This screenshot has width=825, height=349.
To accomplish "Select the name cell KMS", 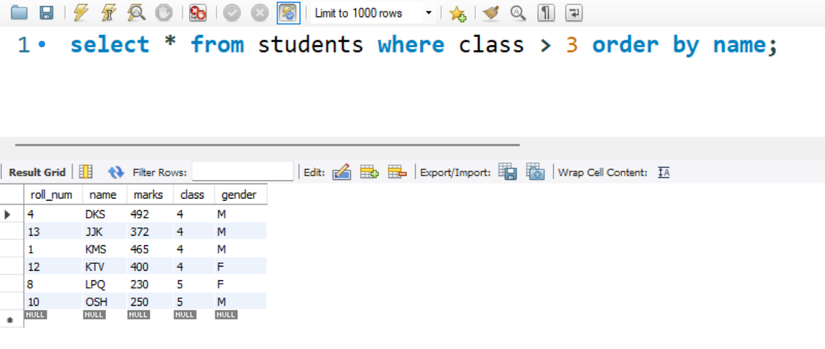I will coord(104,249).
